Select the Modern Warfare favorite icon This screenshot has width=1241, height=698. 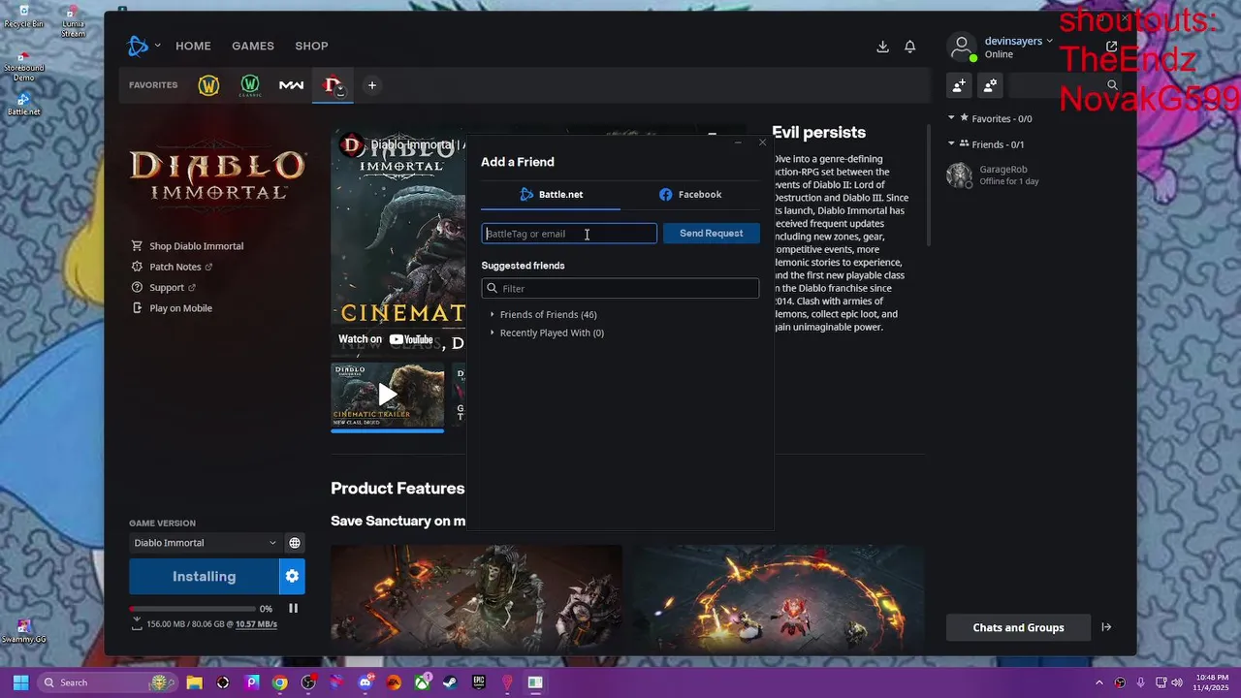point(291,85)
